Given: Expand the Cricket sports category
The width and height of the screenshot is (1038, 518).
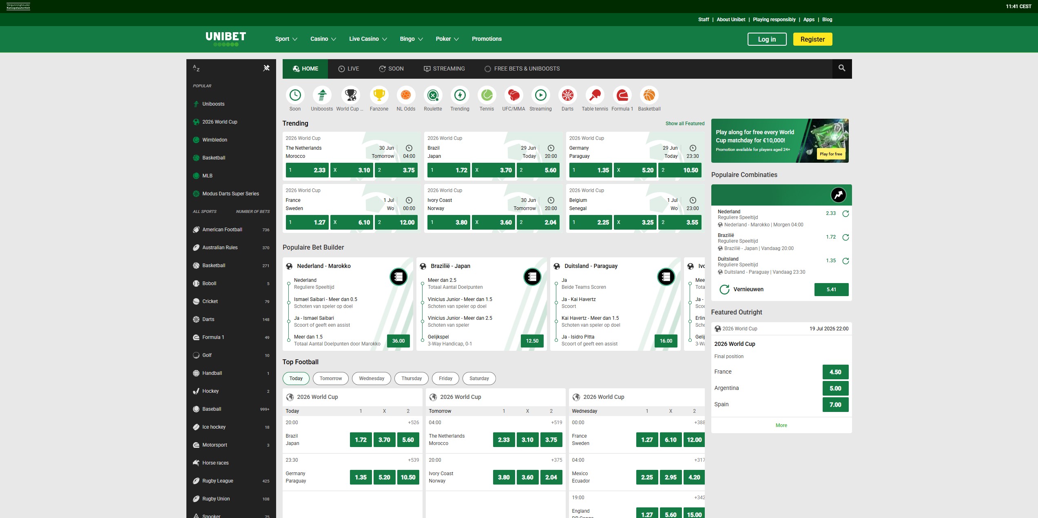Looking at the screenshot, I should [x=231, y=301].
